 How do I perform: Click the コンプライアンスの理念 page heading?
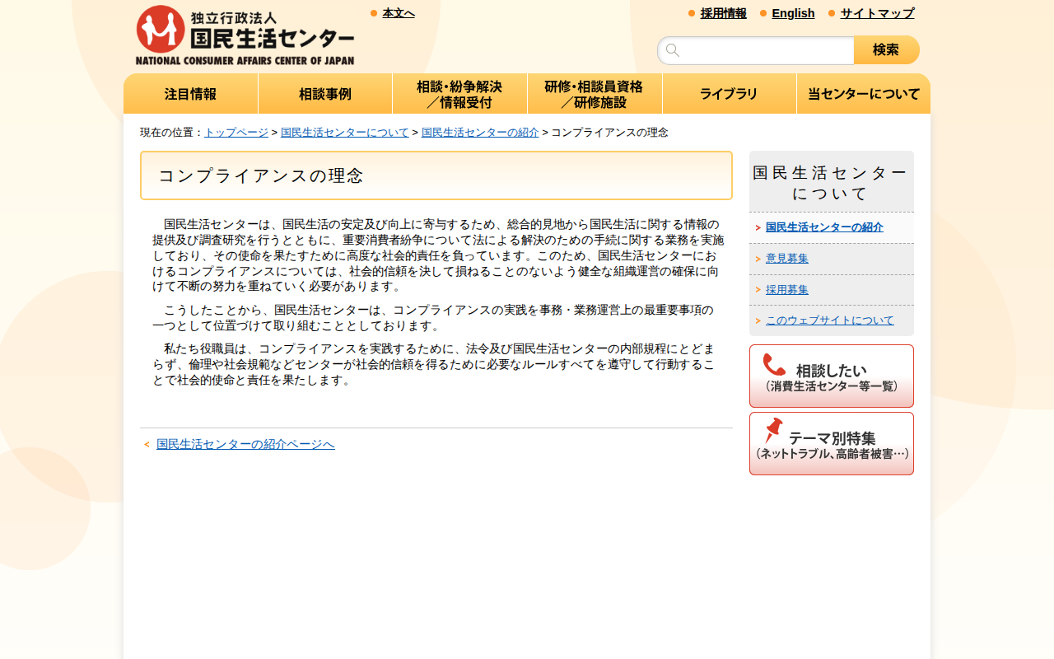(x=436, y=175)
